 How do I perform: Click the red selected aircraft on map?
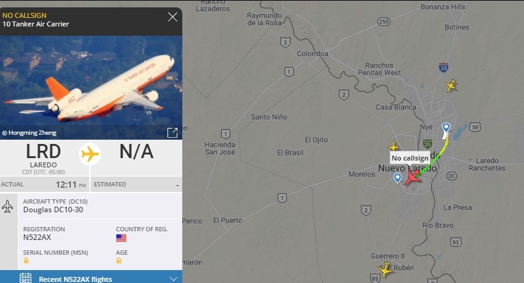click(x=413, y=178)
